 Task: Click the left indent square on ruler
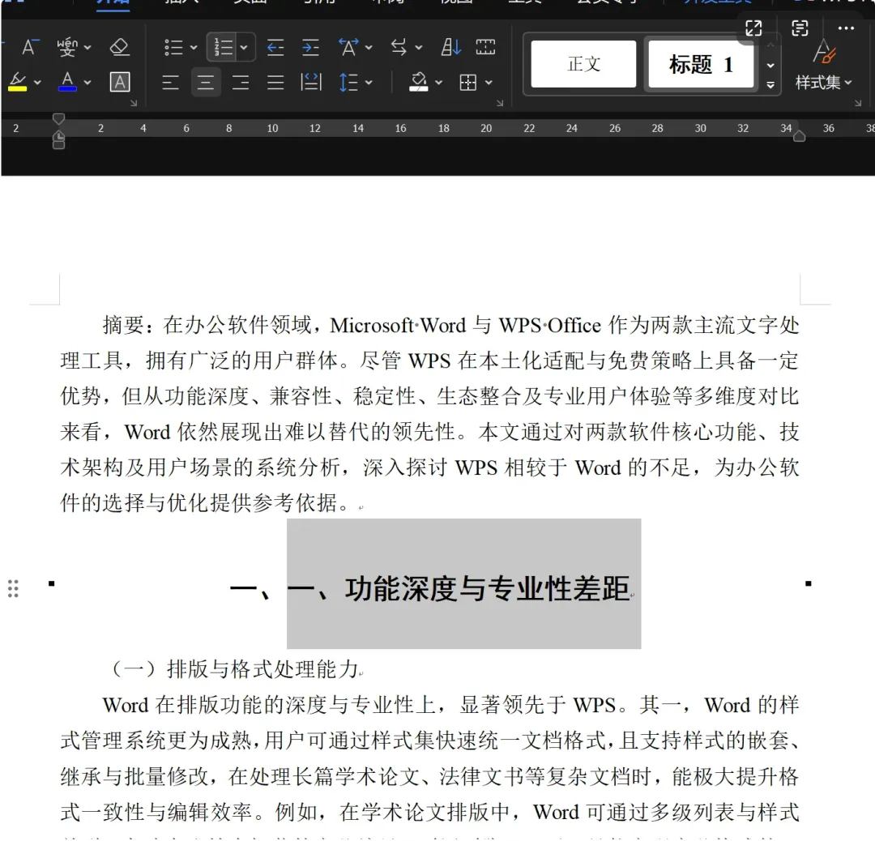click(x=58, y=145)
